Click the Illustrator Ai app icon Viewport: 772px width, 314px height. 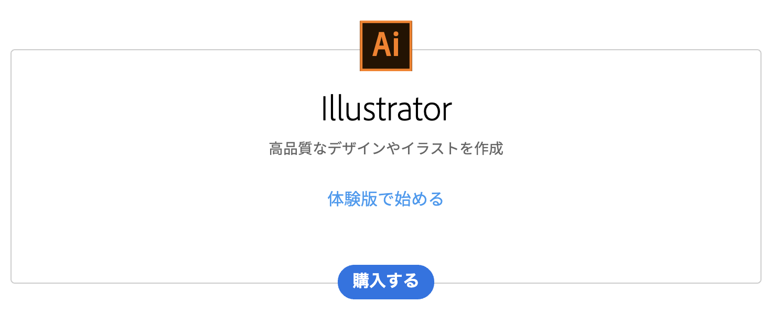tap(386, 46)
